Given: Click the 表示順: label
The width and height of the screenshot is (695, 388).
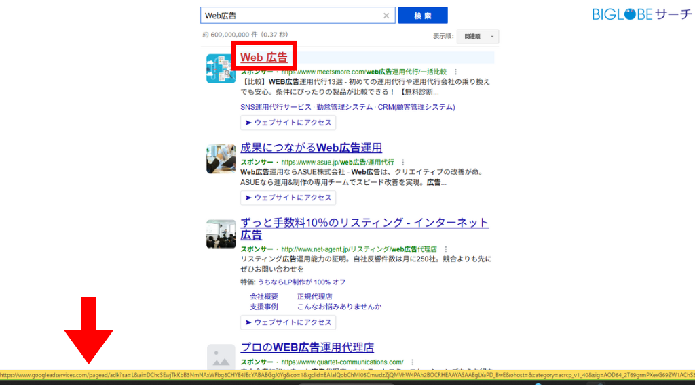Looking at the screenshot, I should [x=443, y=37].
